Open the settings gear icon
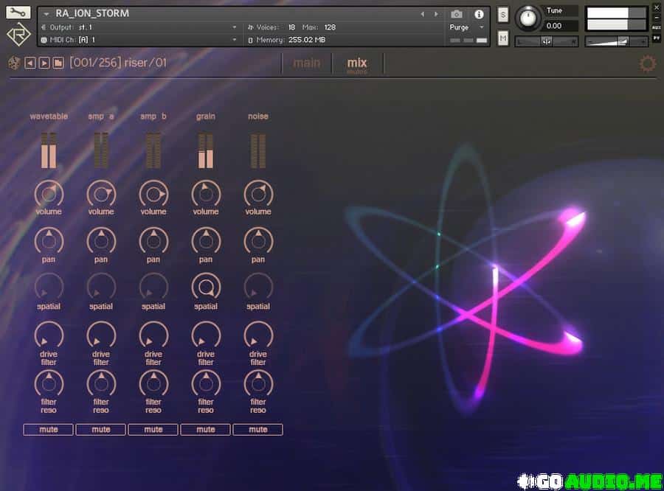The image size is (664, 491). coord(647,63)
